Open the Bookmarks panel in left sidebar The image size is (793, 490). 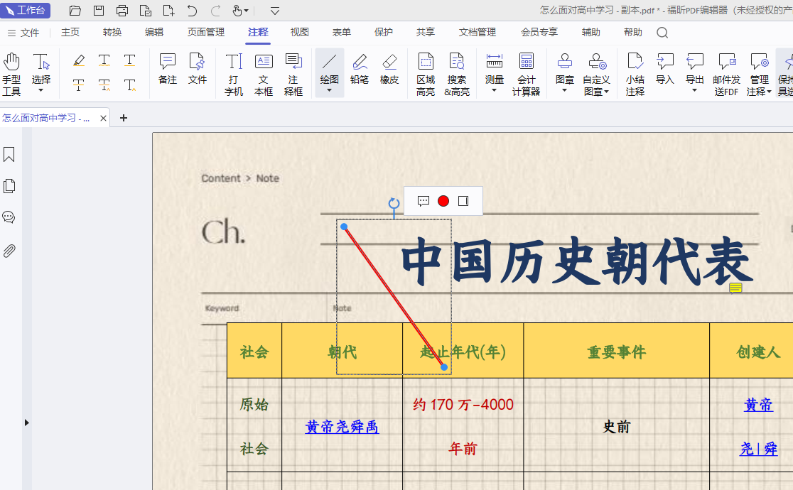[x=9, y=155]
